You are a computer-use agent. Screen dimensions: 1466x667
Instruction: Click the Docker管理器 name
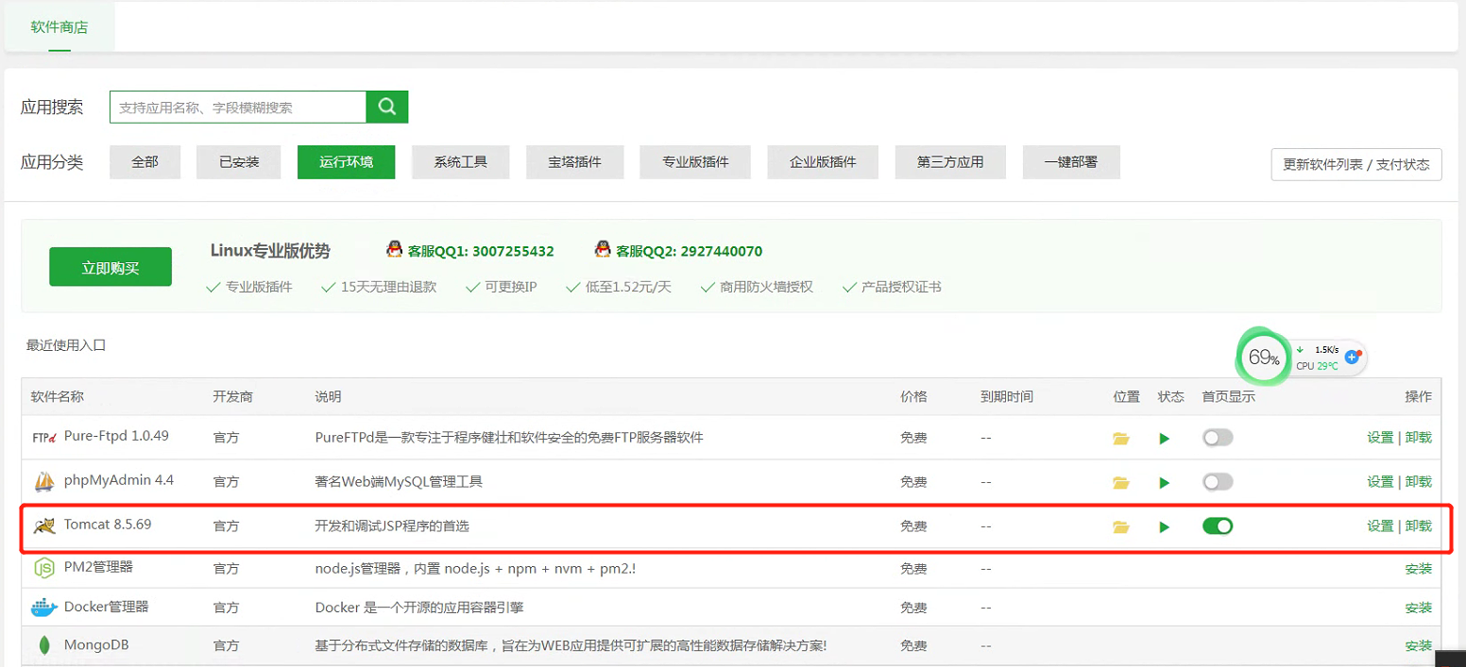(x=107, y=607)
